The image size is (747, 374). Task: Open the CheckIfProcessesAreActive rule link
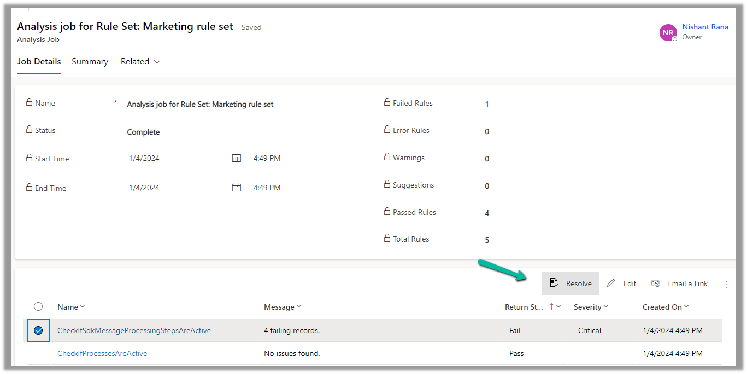click(x=102, y=353)
